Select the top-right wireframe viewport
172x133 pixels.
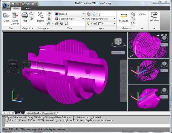[x=149, y=45]
